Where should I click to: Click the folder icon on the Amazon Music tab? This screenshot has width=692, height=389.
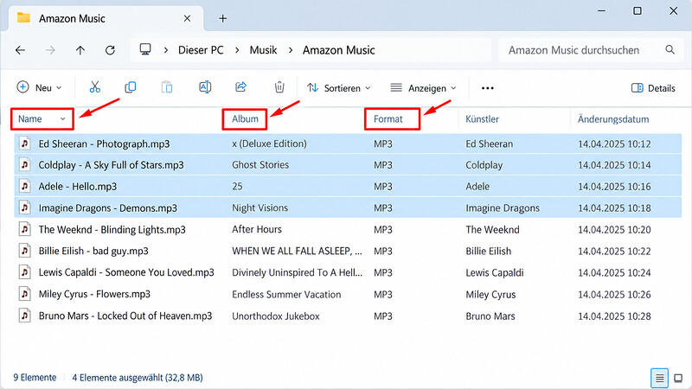click(23, 17)
